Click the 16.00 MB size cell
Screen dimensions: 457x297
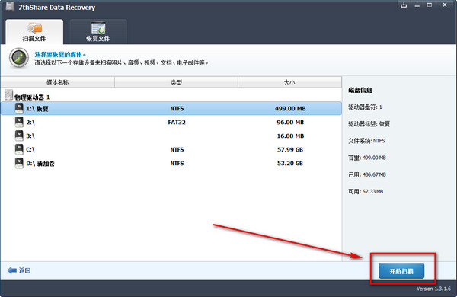tap(290, 136)
